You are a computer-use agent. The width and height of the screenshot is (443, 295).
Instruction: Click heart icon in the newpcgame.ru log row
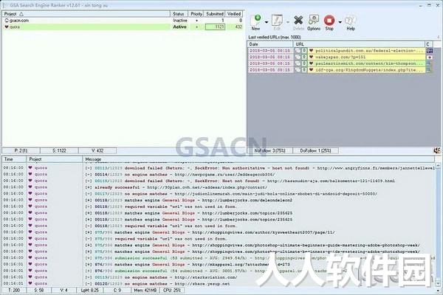tap(30, 174)
